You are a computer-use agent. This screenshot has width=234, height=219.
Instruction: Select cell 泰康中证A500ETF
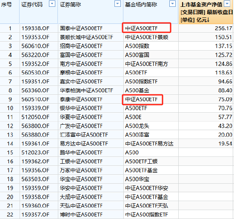pos(91,100)
